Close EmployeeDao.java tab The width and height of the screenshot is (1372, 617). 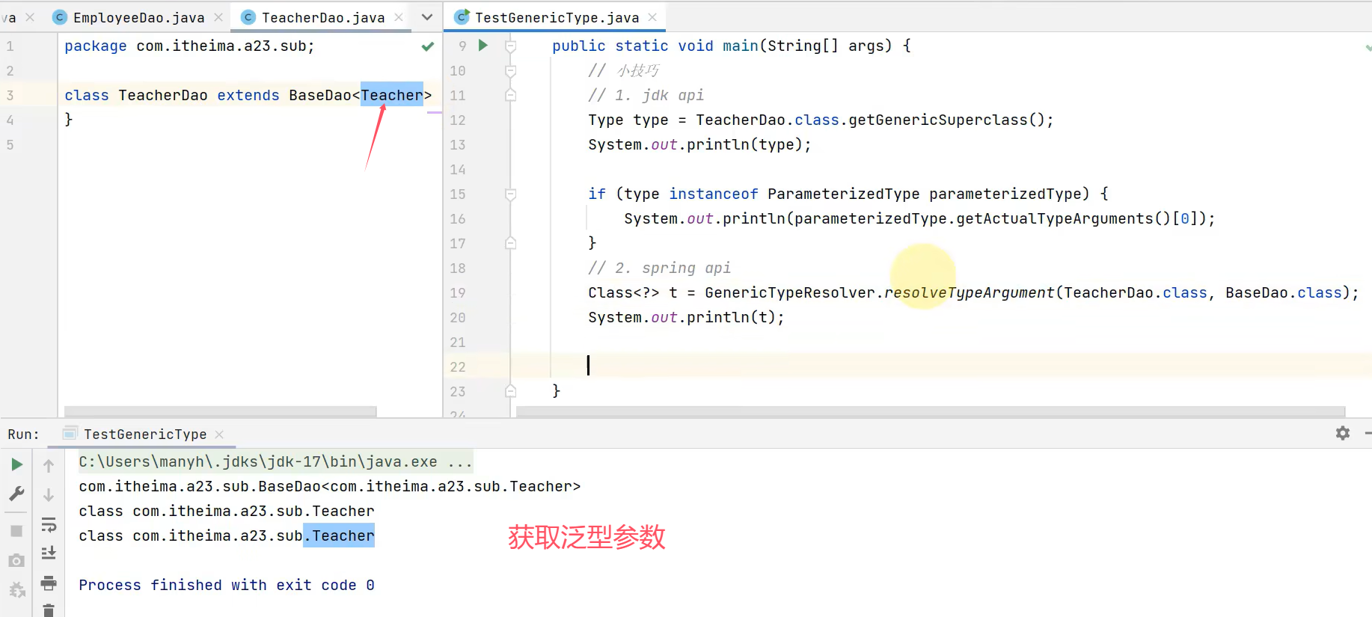(x=218, y=17)
